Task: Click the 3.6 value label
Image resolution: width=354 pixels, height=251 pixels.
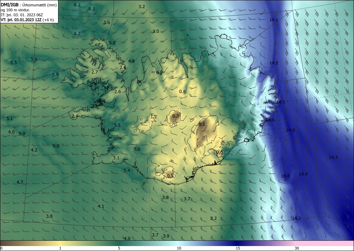Action: coord(107,22)
